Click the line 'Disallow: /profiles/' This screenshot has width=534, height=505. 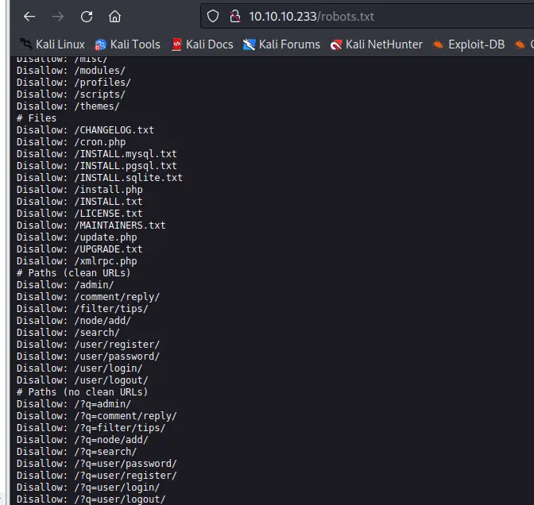74,83
